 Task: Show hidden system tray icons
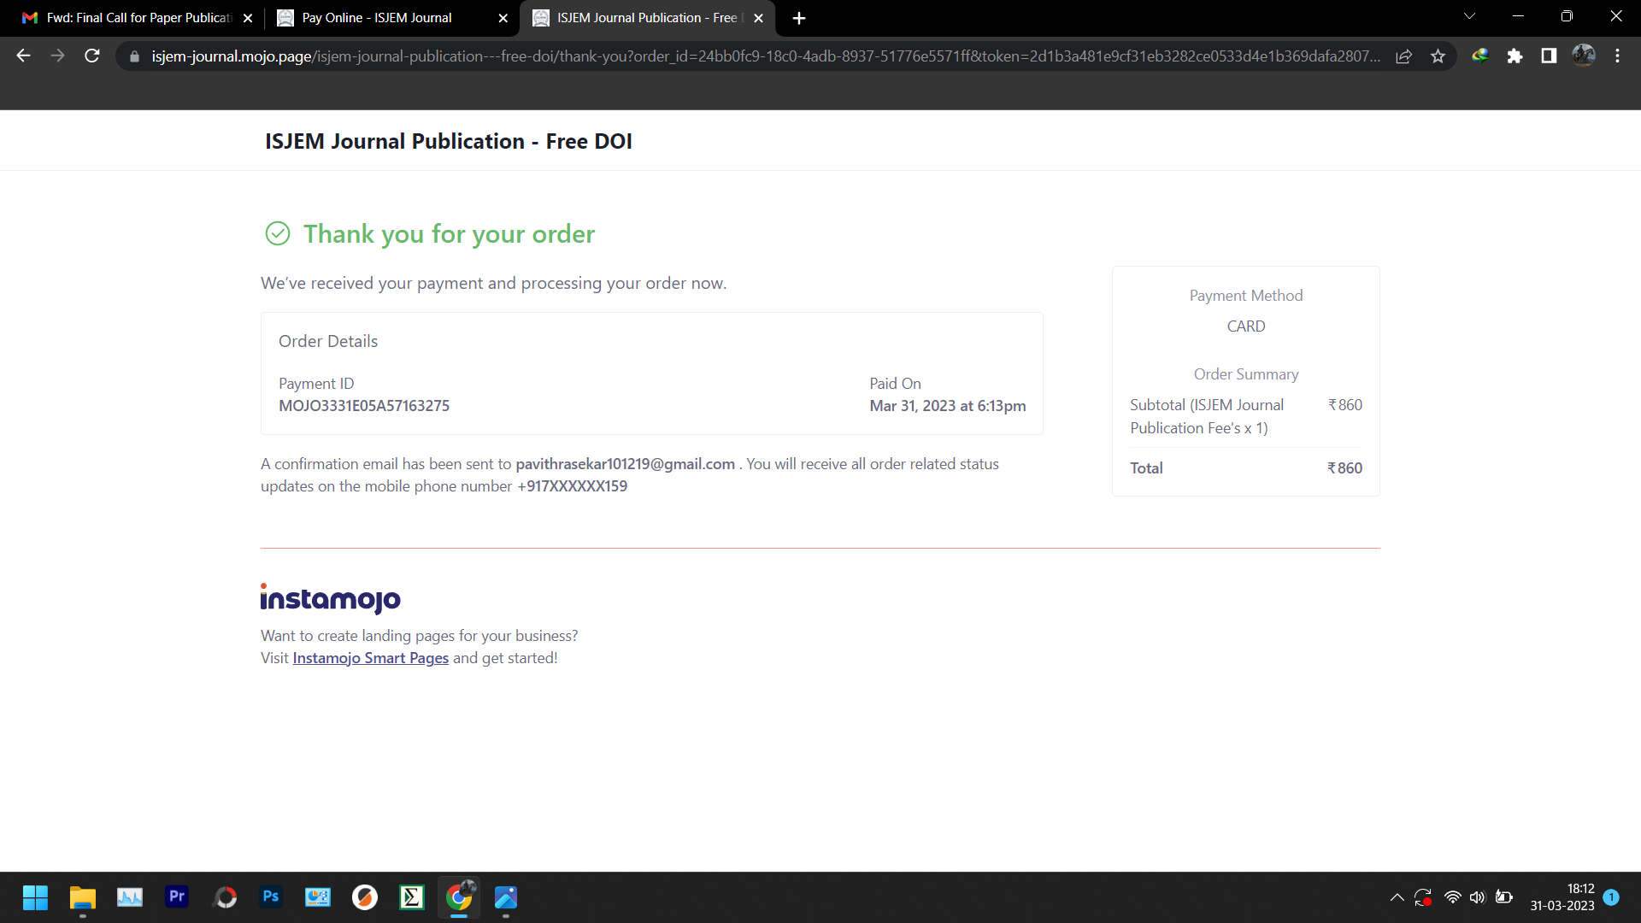[1397, 897]
